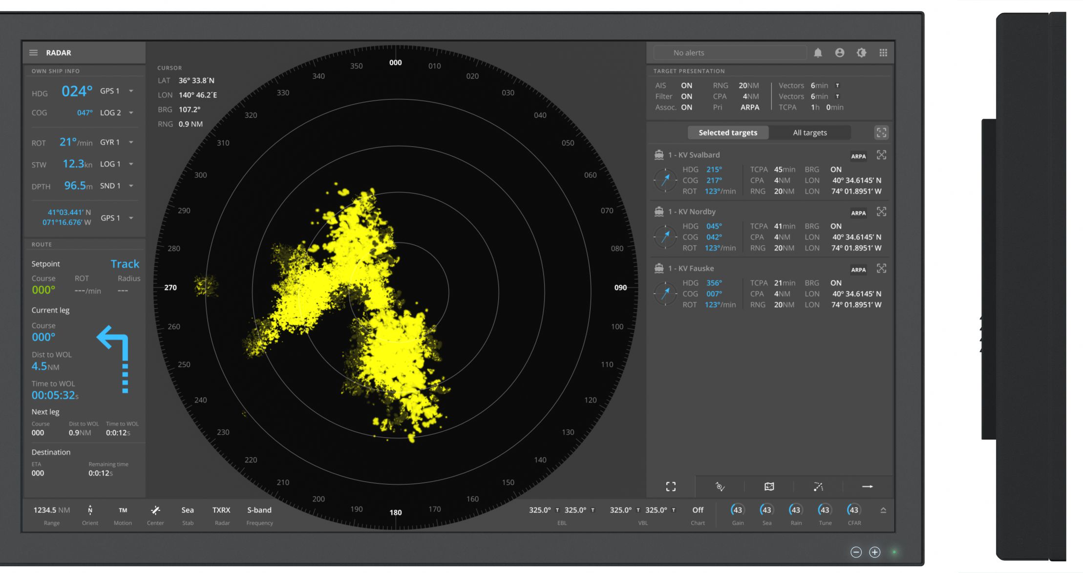Image resolution: width=1083 pixels, height=573 pixels.
Task: Adjust the Gain dial control
Action: [x=737, y=510]
